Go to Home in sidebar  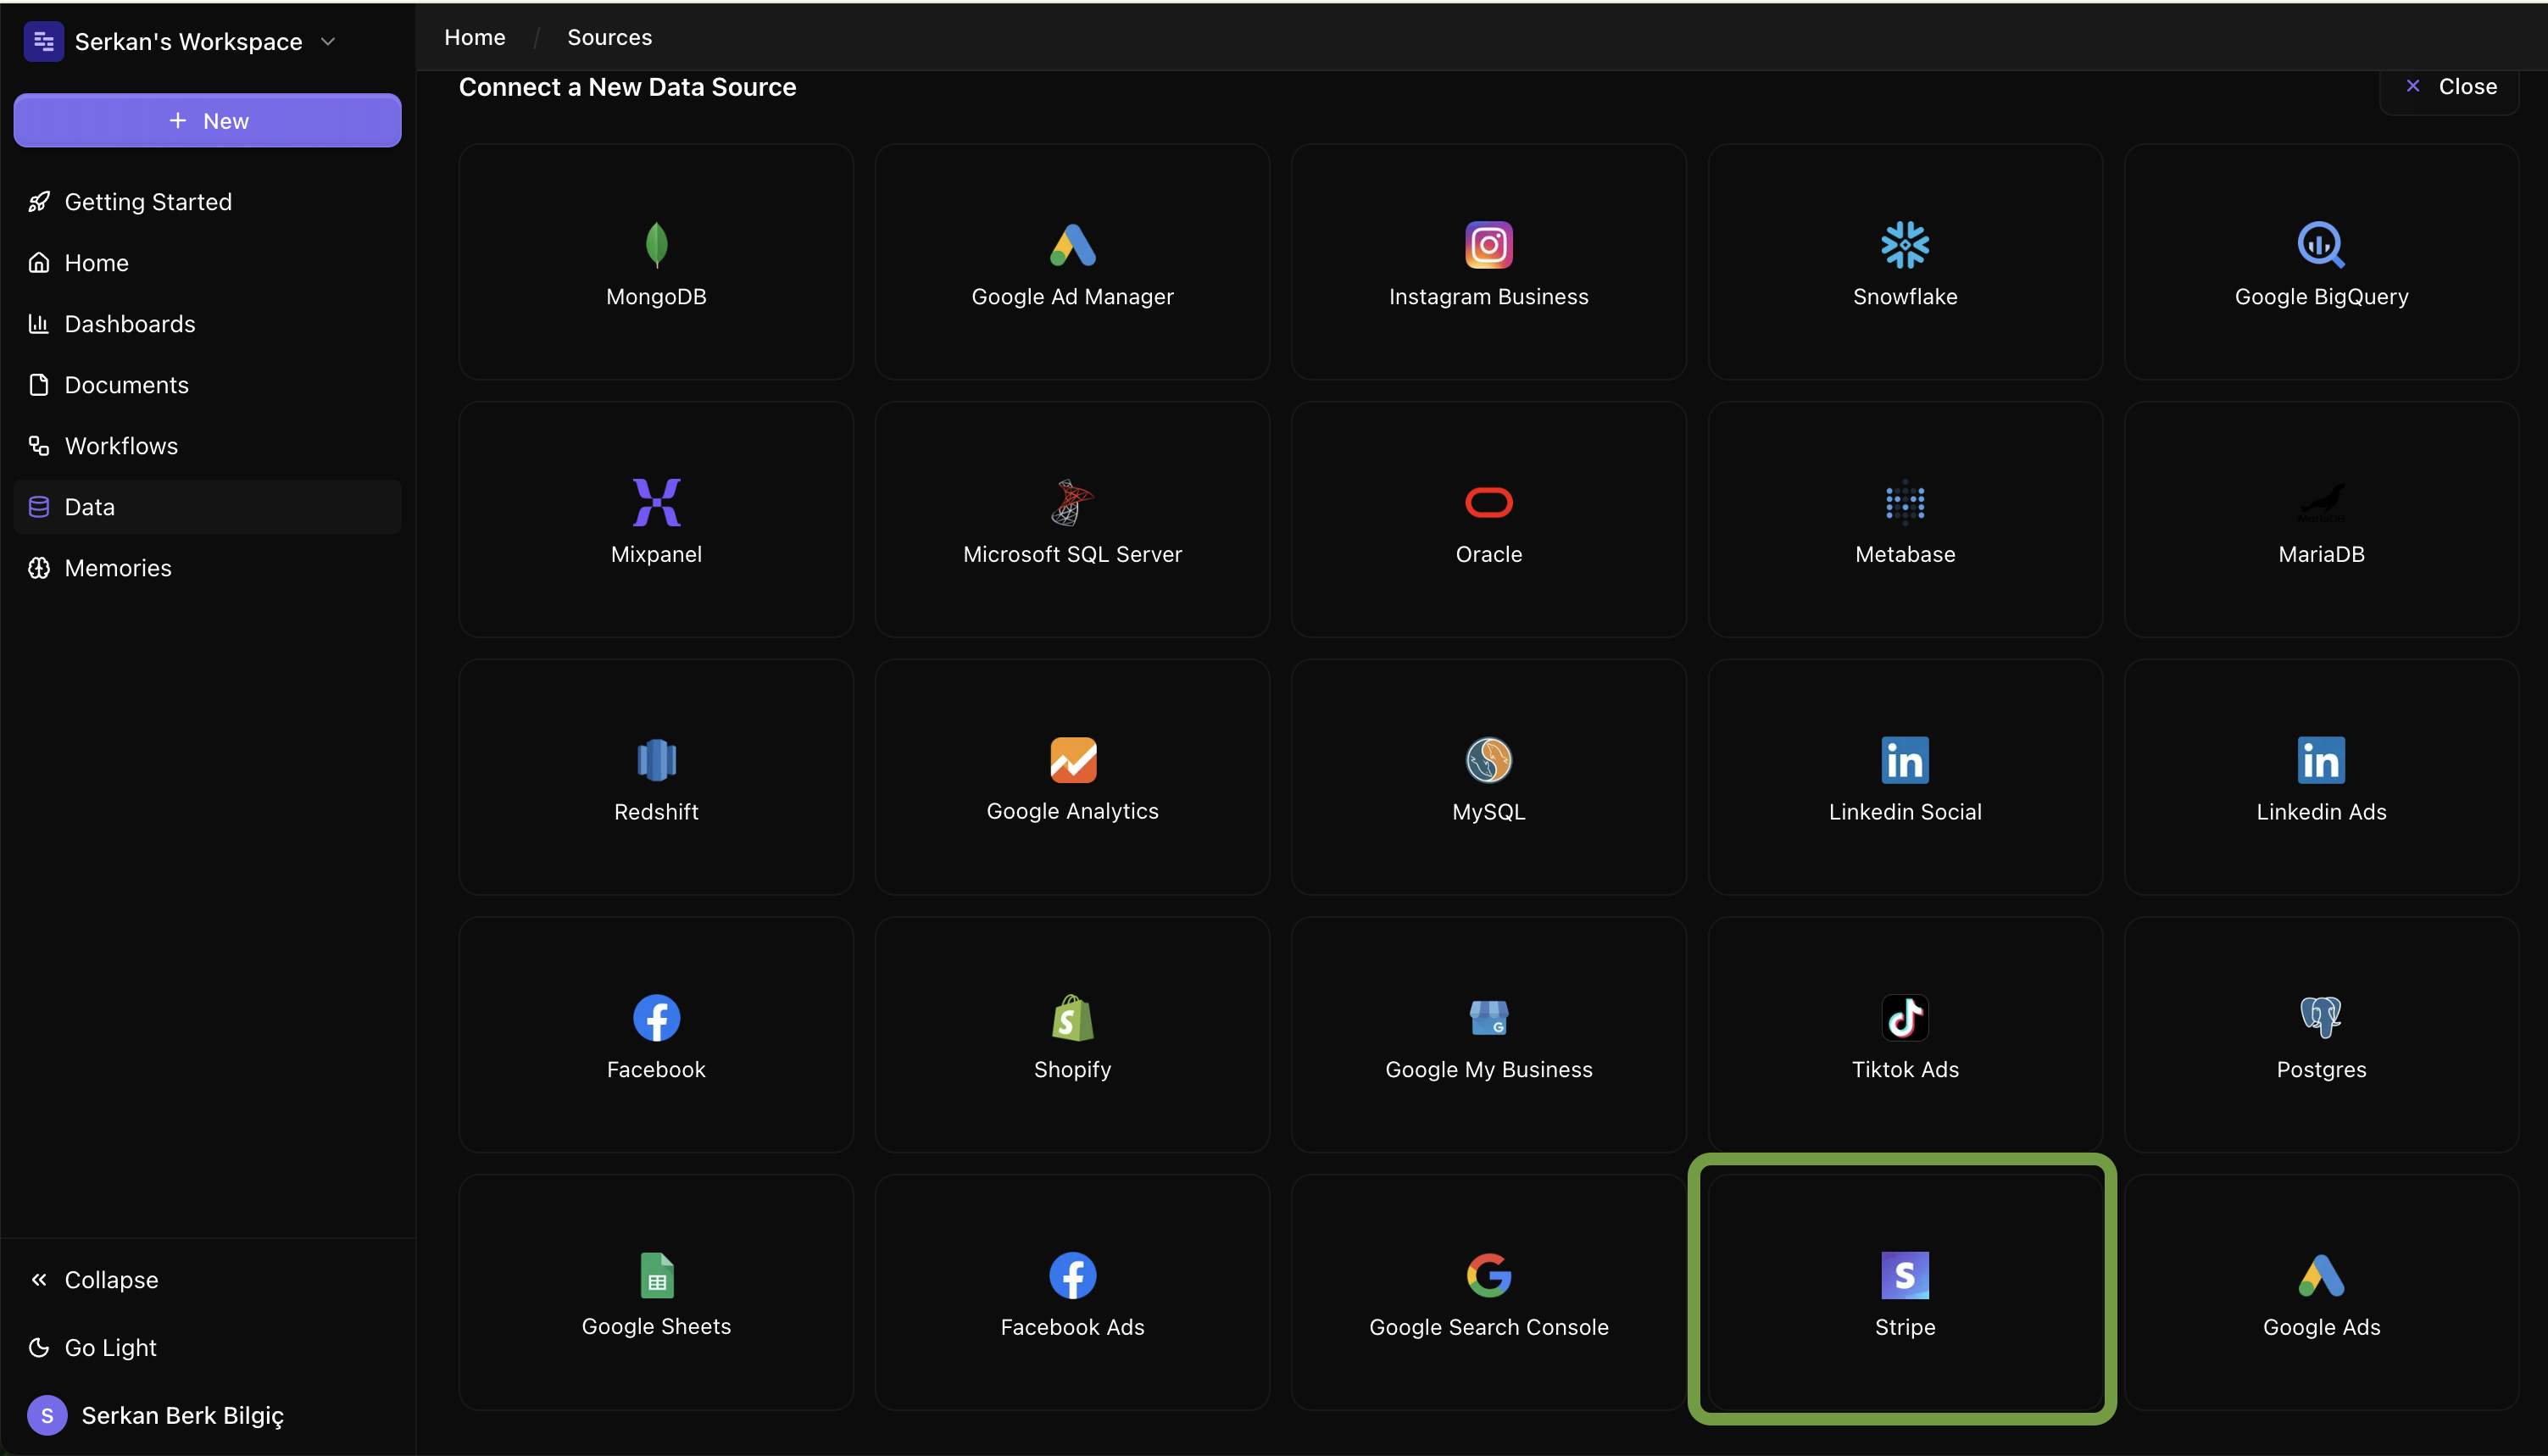click(207, 262)
